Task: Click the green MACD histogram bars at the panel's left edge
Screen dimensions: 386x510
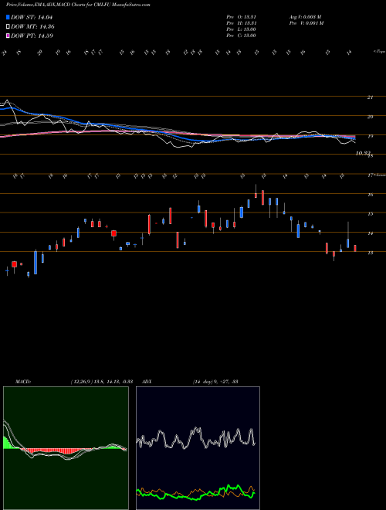Action: 6,443
